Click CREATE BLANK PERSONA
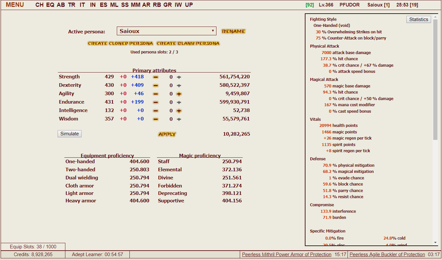442x260 pixels. tap(188, 43)
